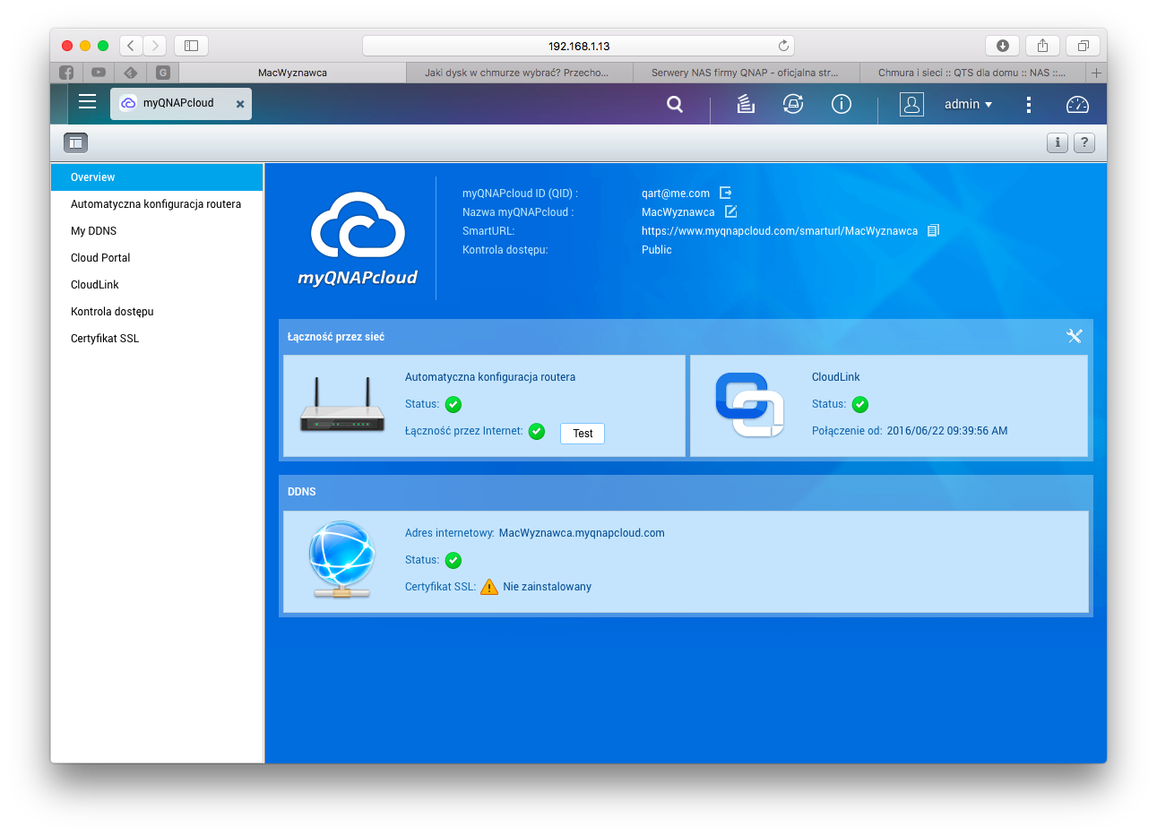Open the QTS dashboard gauge icon
Image resolution: width=1157 pixels, height=835 pixels.
pos(1077,105)
